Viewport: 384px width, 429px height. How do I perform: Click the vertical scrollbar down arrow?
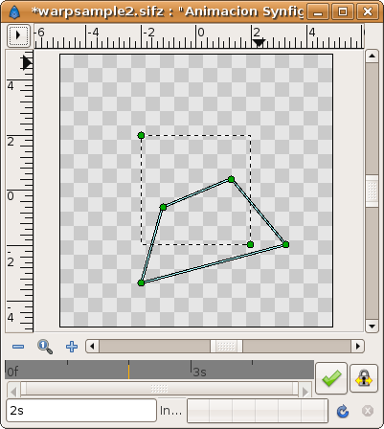[x=372, y=327]
